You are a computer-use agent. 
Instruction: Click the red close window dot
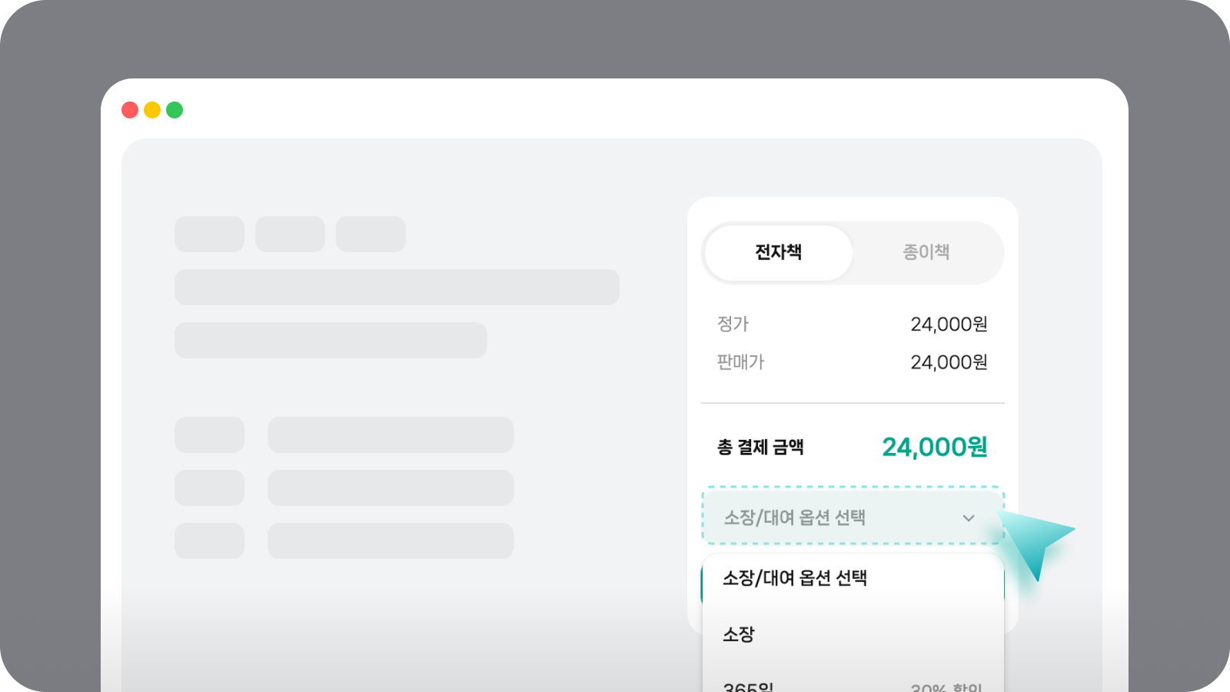(130, 110)
